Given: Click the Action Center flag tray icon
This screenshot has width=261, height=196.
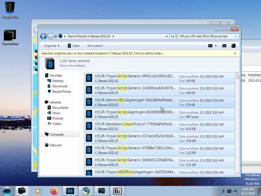Looking at the screenshot, I should 223,191.
